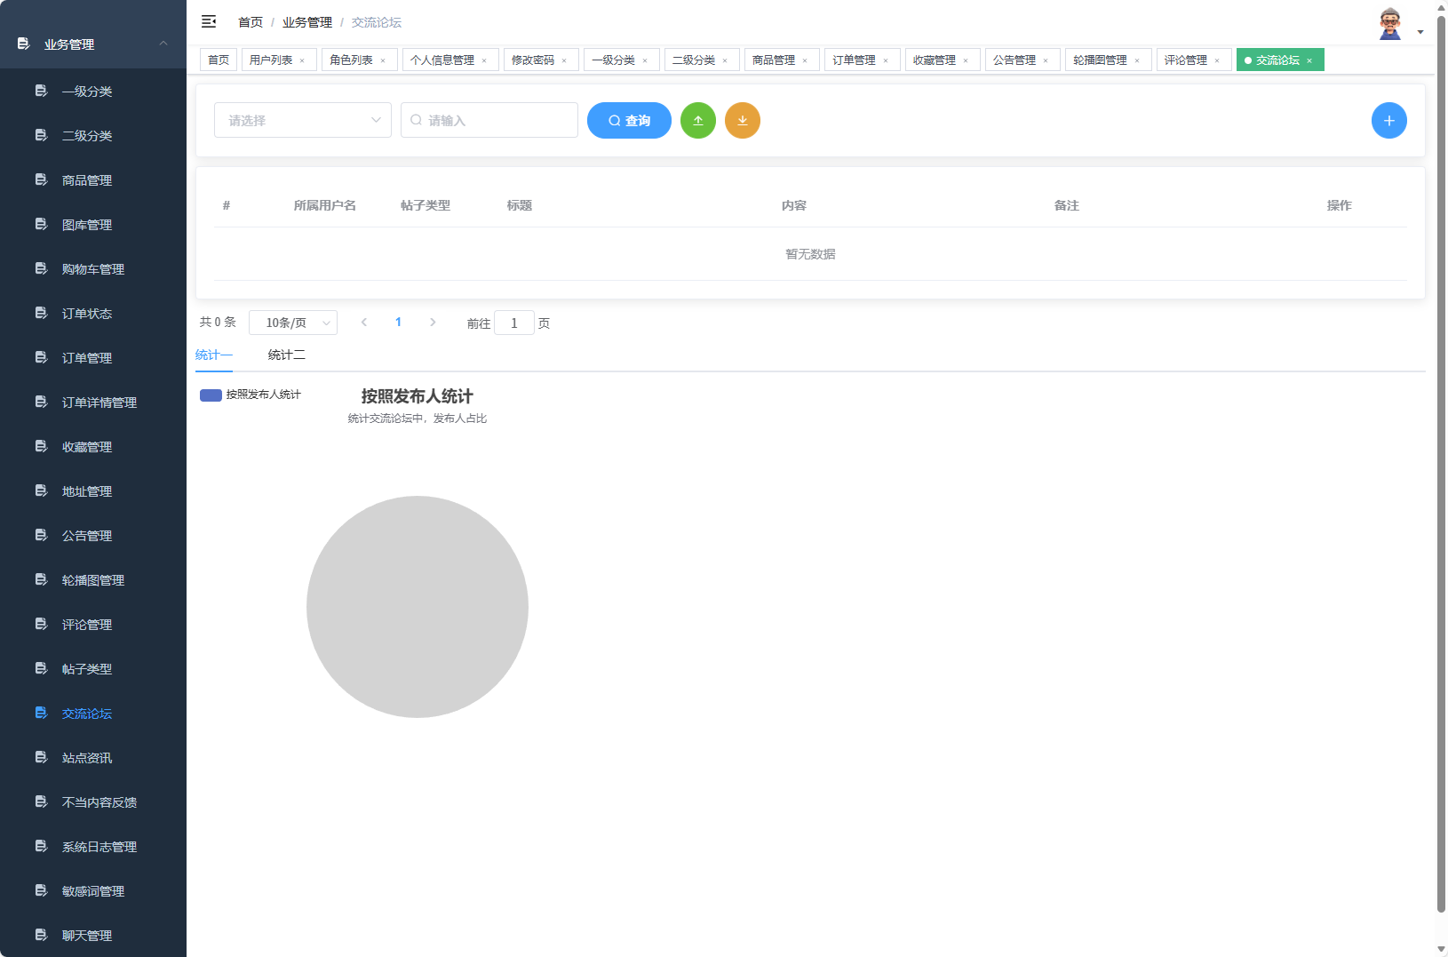Navigate to 首页 via the breadcrumb link
This screenshot has width=1448, height=957.
(249, 21)
